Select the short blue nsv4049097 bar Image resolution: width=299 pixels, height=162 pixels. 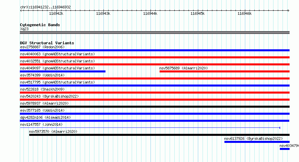coord(62,71)
